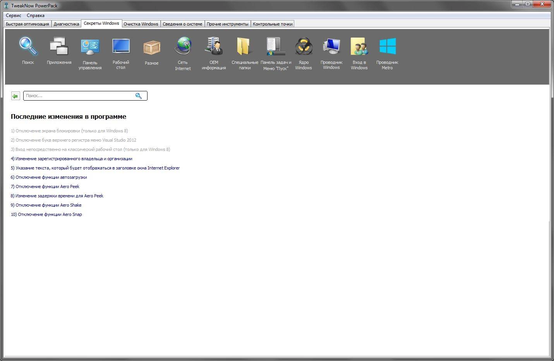Open Специальные папки folder icon
The image size is (554, 361).
(245, 46)
